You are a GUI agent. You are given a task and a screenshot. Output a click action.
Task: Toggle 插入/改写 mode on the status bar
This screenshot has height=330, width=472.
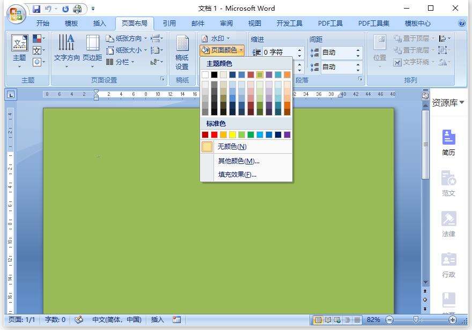pyautogui.click(x=157, y=320)
